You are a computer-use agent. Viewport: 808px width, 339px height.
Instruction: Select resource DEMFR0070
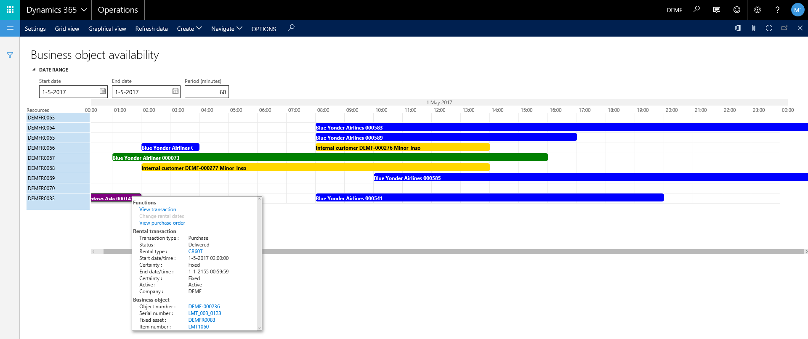[58, 188]
